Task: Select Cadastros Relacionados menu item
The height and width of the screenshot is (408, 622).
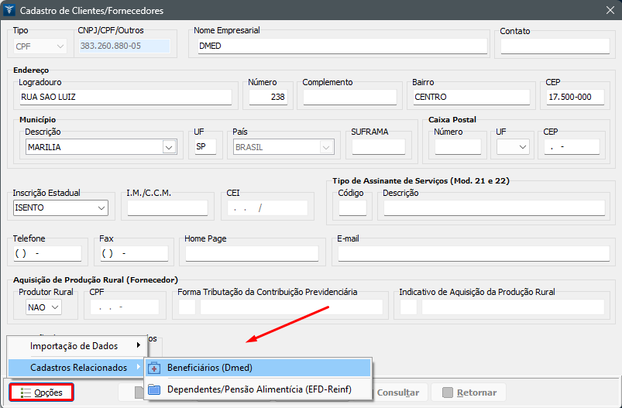Action: (x=77, y=368)
